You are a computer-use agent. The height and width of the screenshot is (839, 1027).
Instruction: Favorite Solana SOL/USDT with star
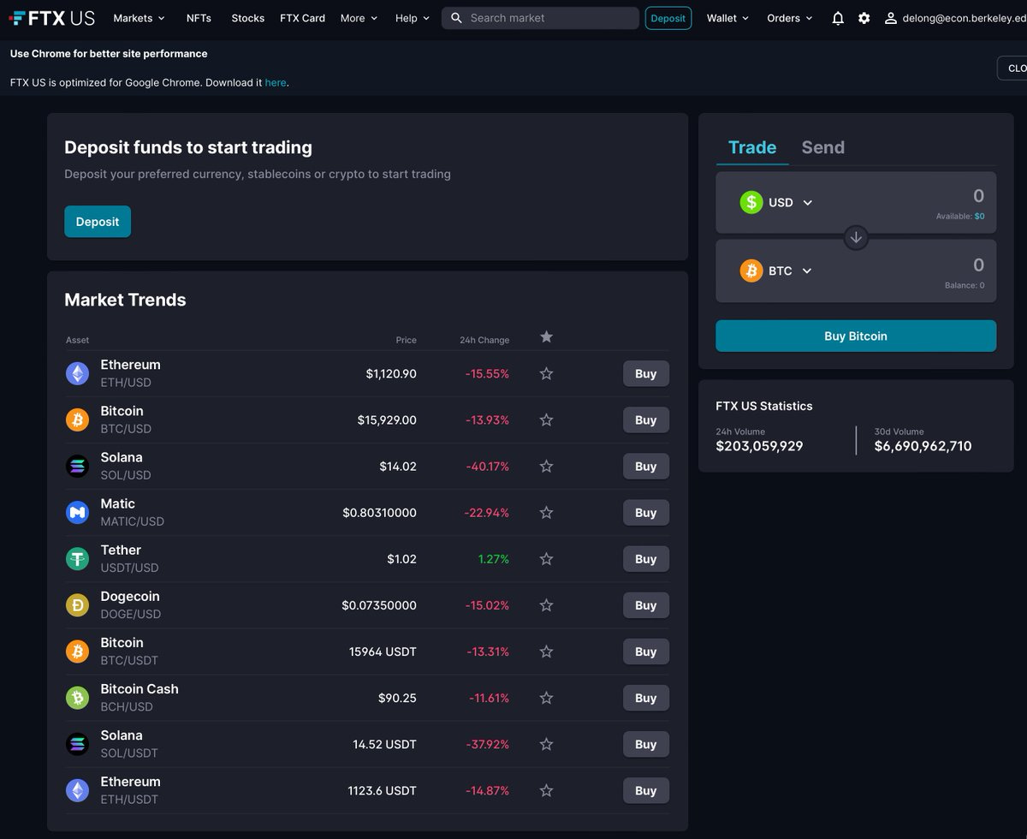pyautogui.click(x=546, y=744)
